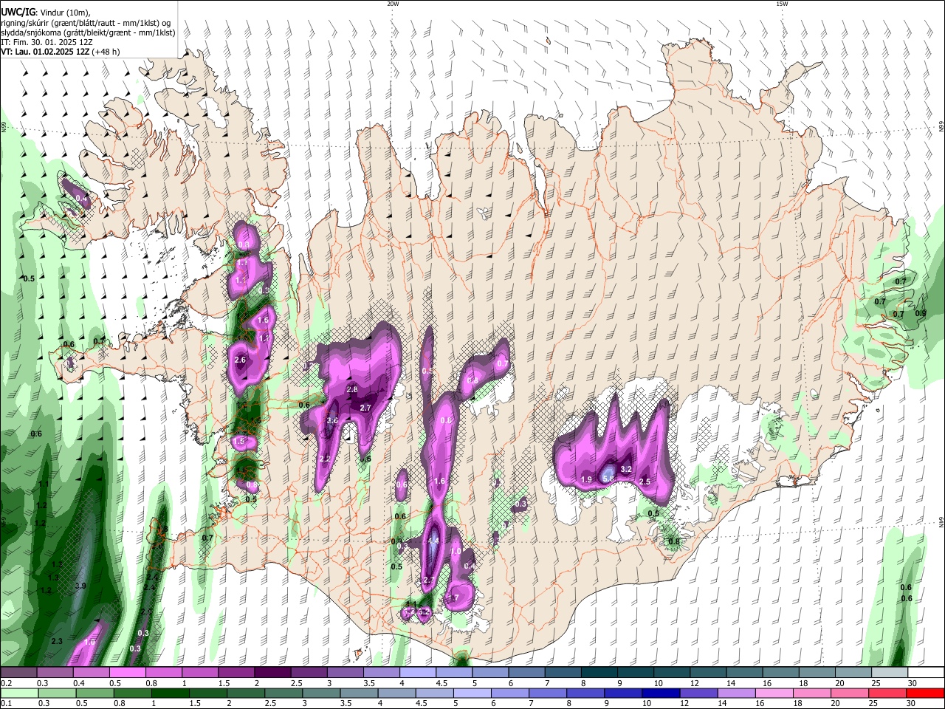Screen dimensions: 945x709
Task: Click the 5.8 precipitation value on the glacier
Action: 608,479
